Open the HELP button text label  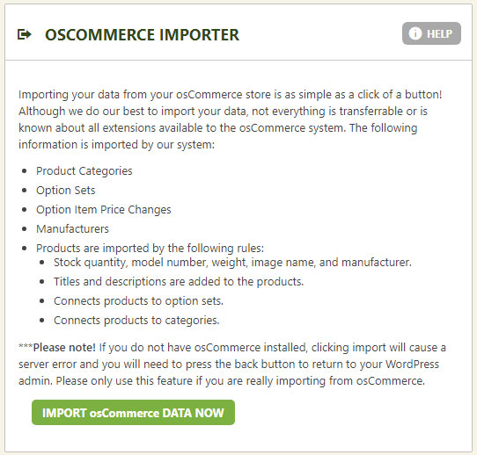pyautogui.click(x=439, y=33)
